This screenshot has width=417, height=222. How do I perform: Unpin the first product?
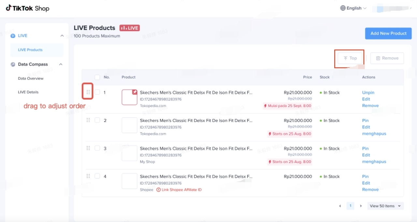coord(368,92)
